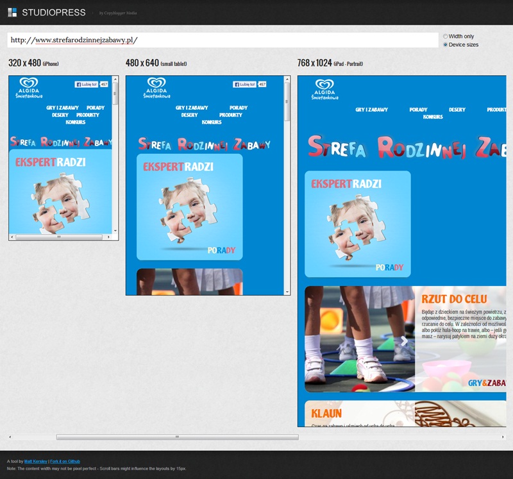Open DESERY menu in iPhone preview
Image resolution: width=513 pixels, height=479 pixels.
60,115
